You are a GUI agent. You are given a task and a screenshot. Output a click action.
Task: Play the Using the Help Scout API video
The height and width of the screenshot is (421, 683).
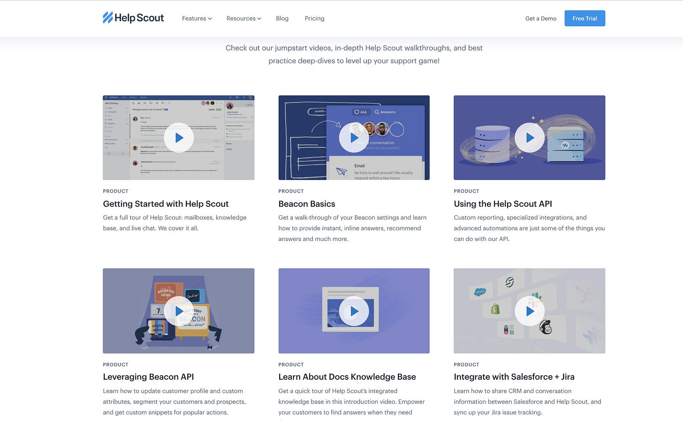tap(530, 138)
